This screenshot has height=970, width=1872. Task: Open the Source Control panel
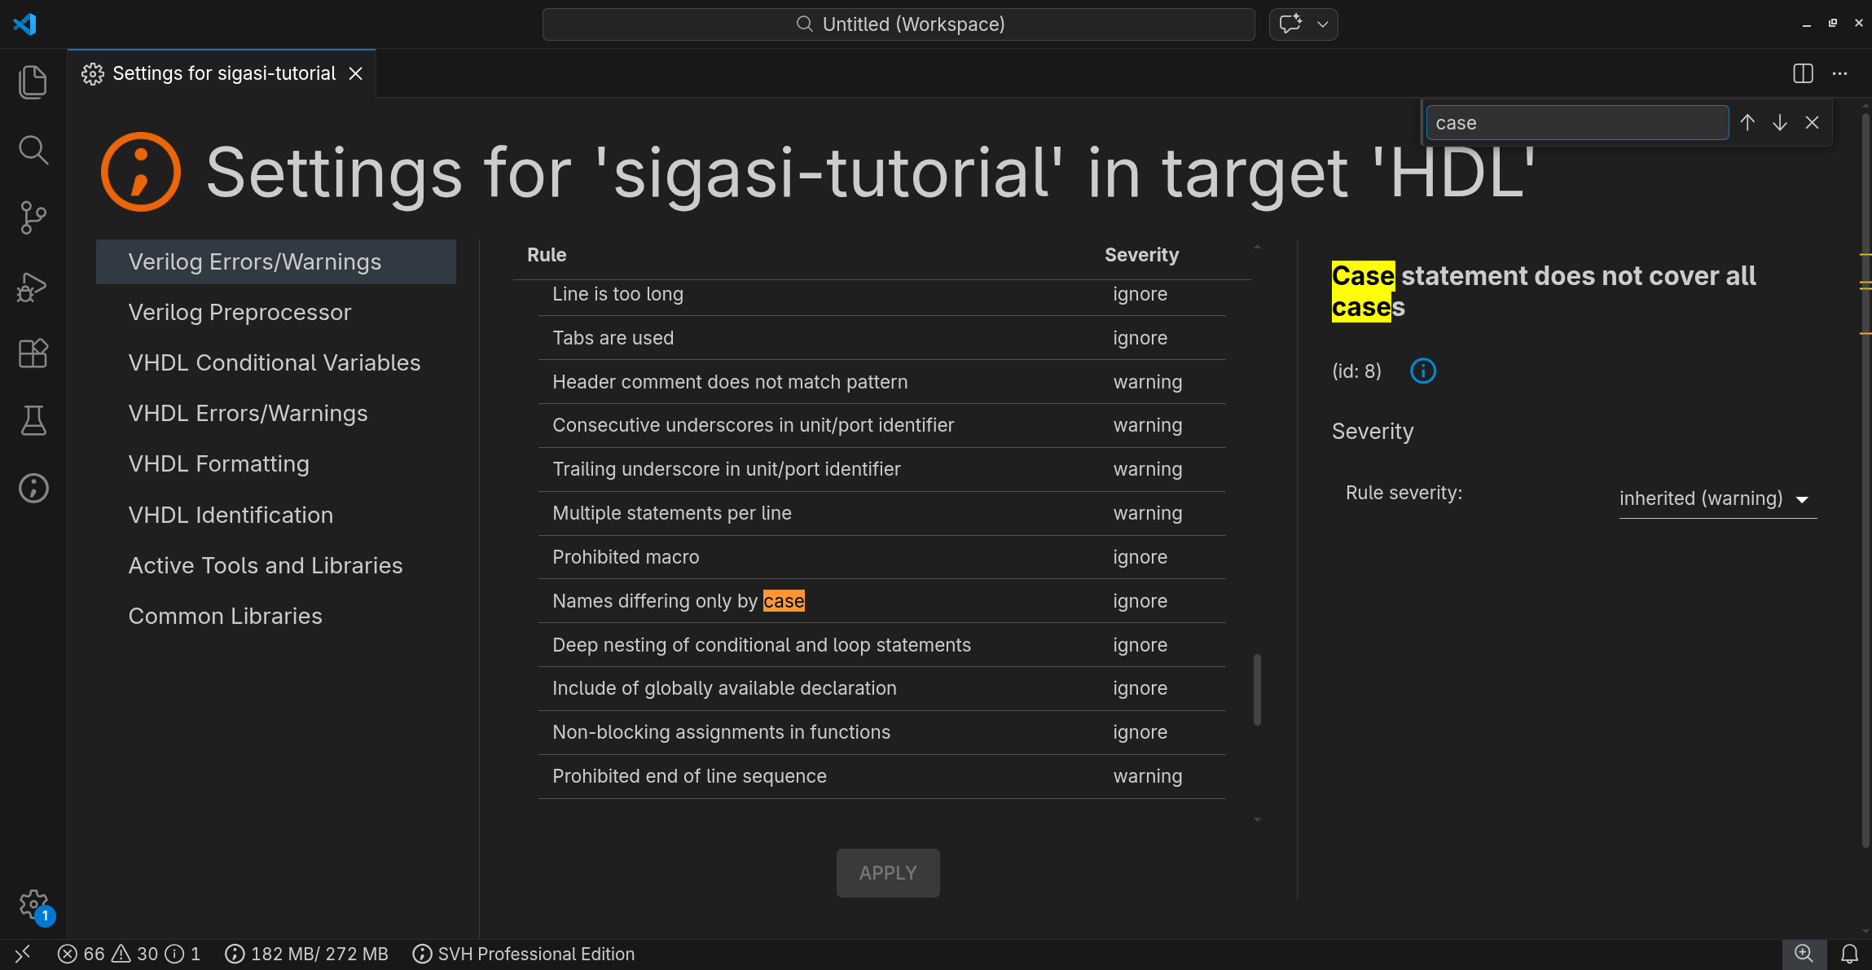point(33,217)
